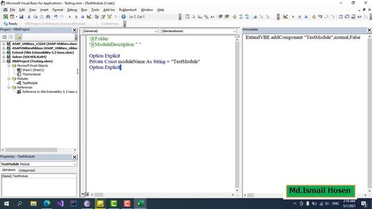Viewport: 372px width, 209px height.
Task: Click the Debug toolbar Break pause icon
Action: click(x=299, y=17)
